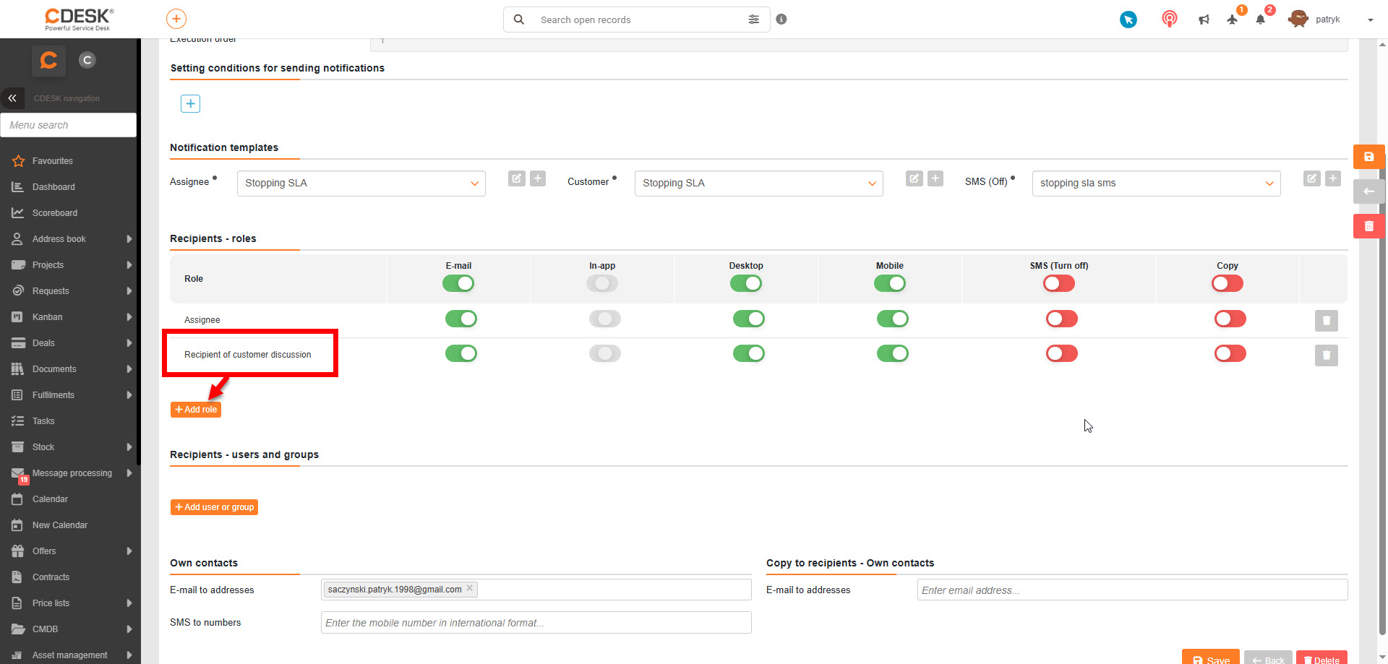The width and height of the screenshot is (1388, 664).
Task: Open Assignee template dropdown Stopping SLA
Action: (361, 184)
